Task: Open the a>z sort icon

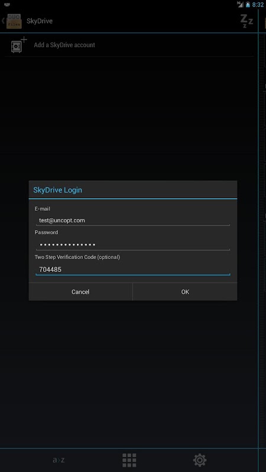Action: pos(59,460)
